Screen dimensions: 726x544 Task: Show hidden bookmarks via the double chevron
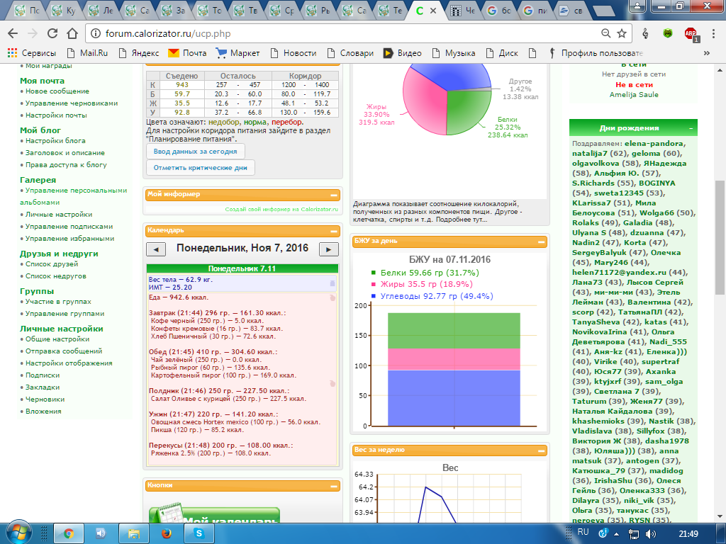coord(707,53)
